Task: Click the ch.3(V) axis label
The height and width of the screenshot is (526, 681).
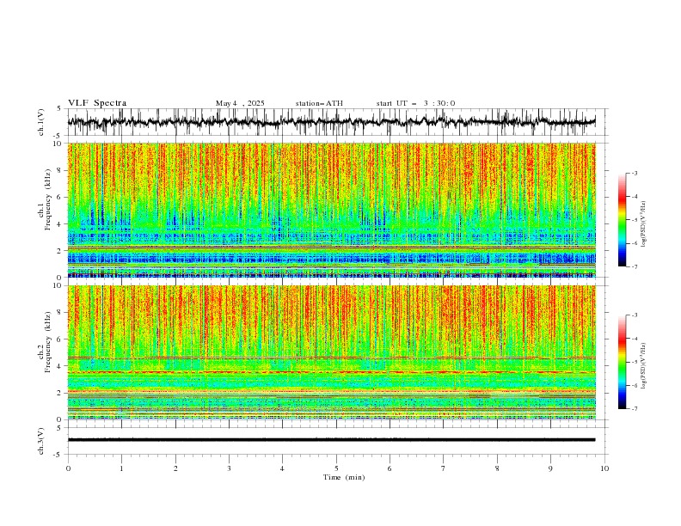Action: pyautogui.click(x=41, y=441)
